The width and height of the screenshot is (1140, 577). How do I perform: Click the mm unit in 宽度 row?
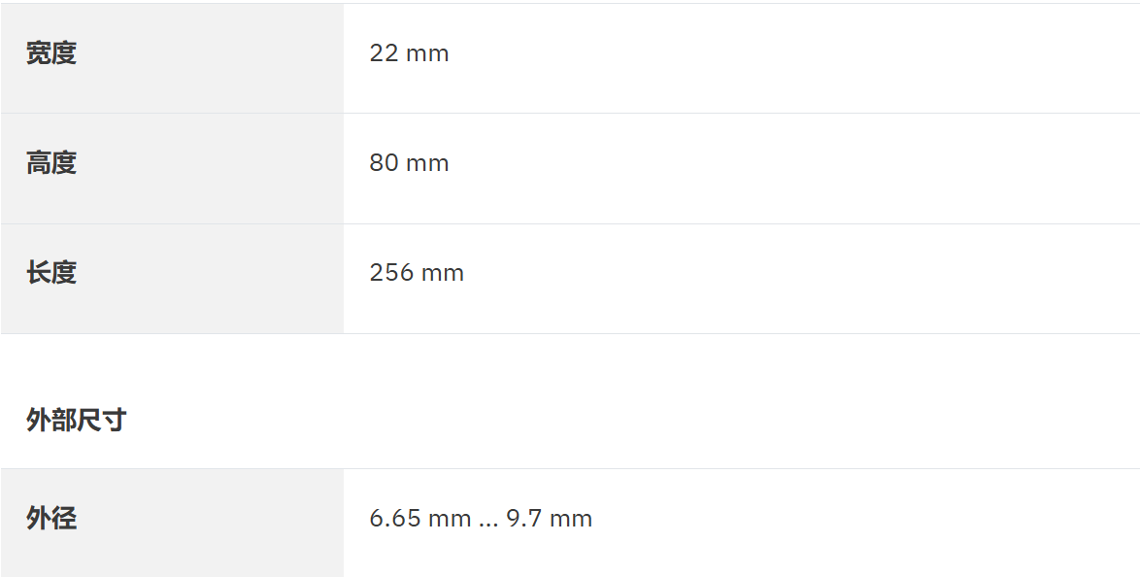coord(427,53)
